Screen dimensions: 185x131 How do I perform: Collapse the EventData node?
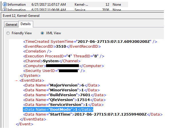17,80
